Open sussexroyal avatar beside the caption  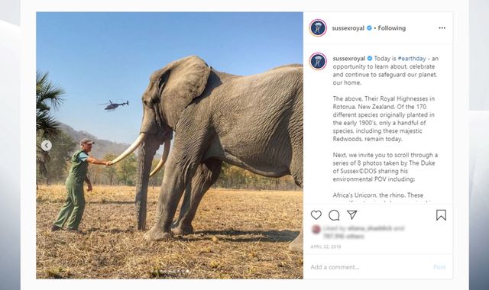pos(318,61)
